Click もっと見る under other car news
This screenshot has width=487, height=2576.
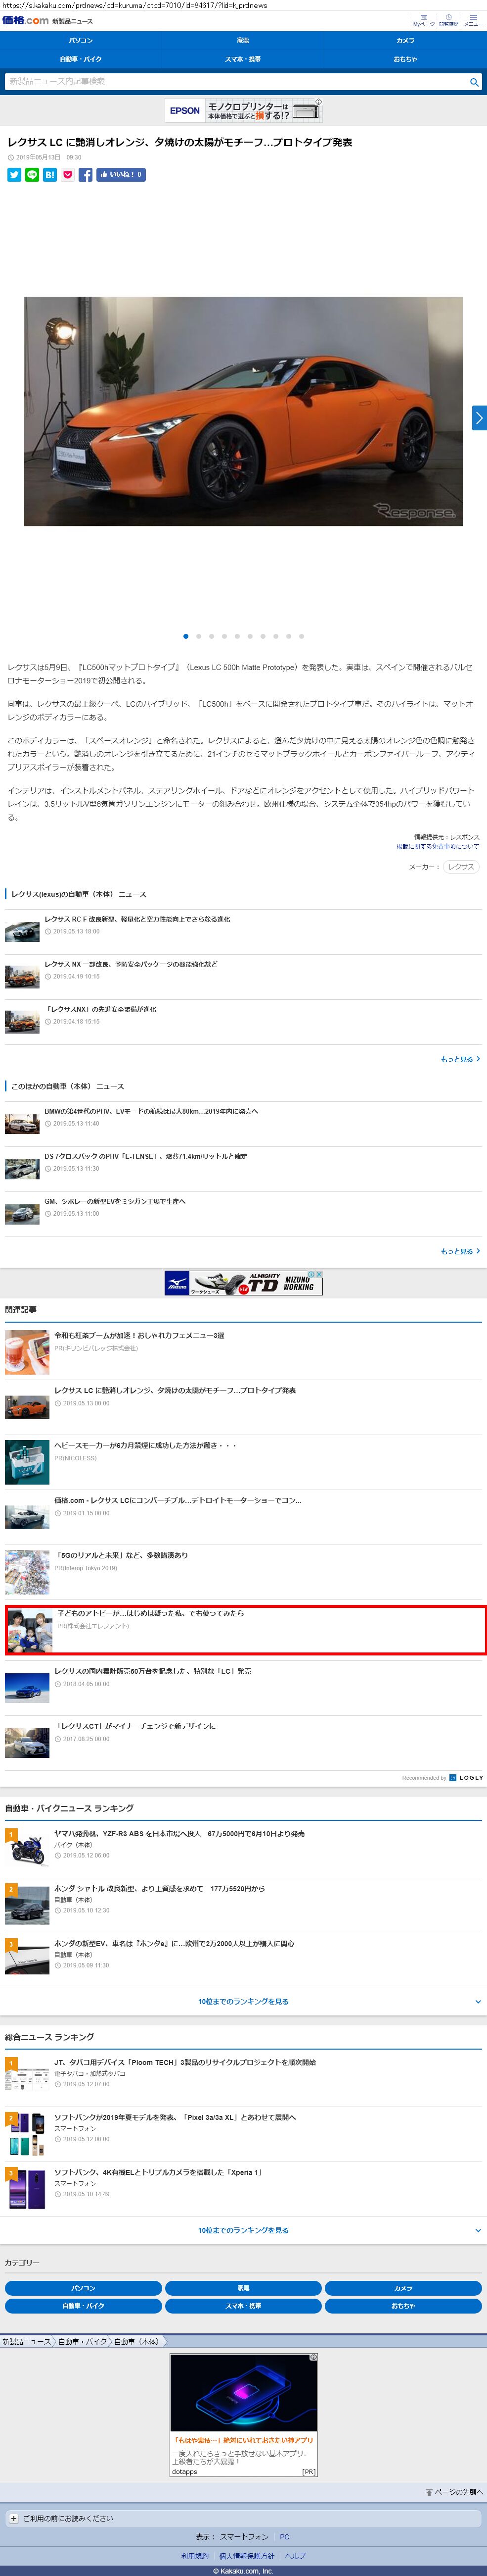460,1251
